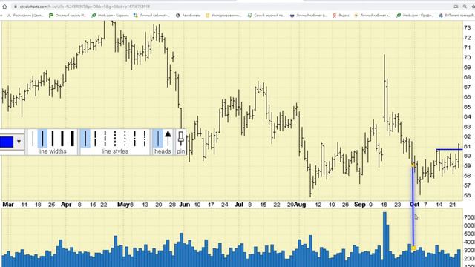Open the Авиабилеты bookmark

pyautogui.click(x=188, y=15)
